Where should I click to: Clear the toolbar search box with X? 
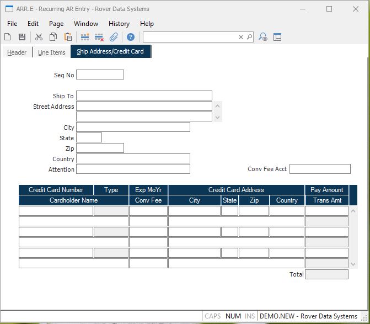click(x=241, y=37)
